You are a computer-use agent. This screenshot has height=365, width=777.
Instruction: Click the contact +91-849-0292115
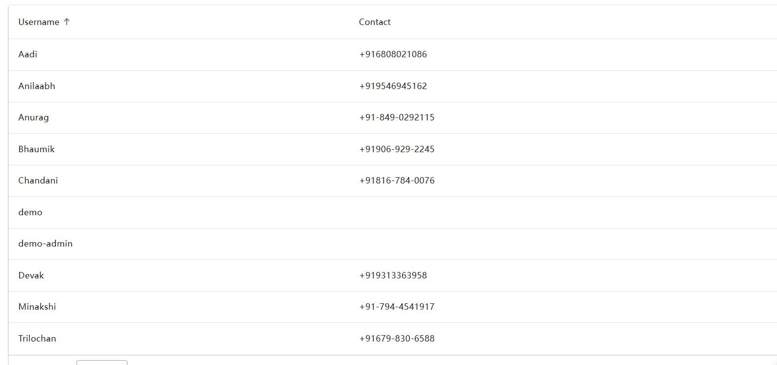(397, 117)
